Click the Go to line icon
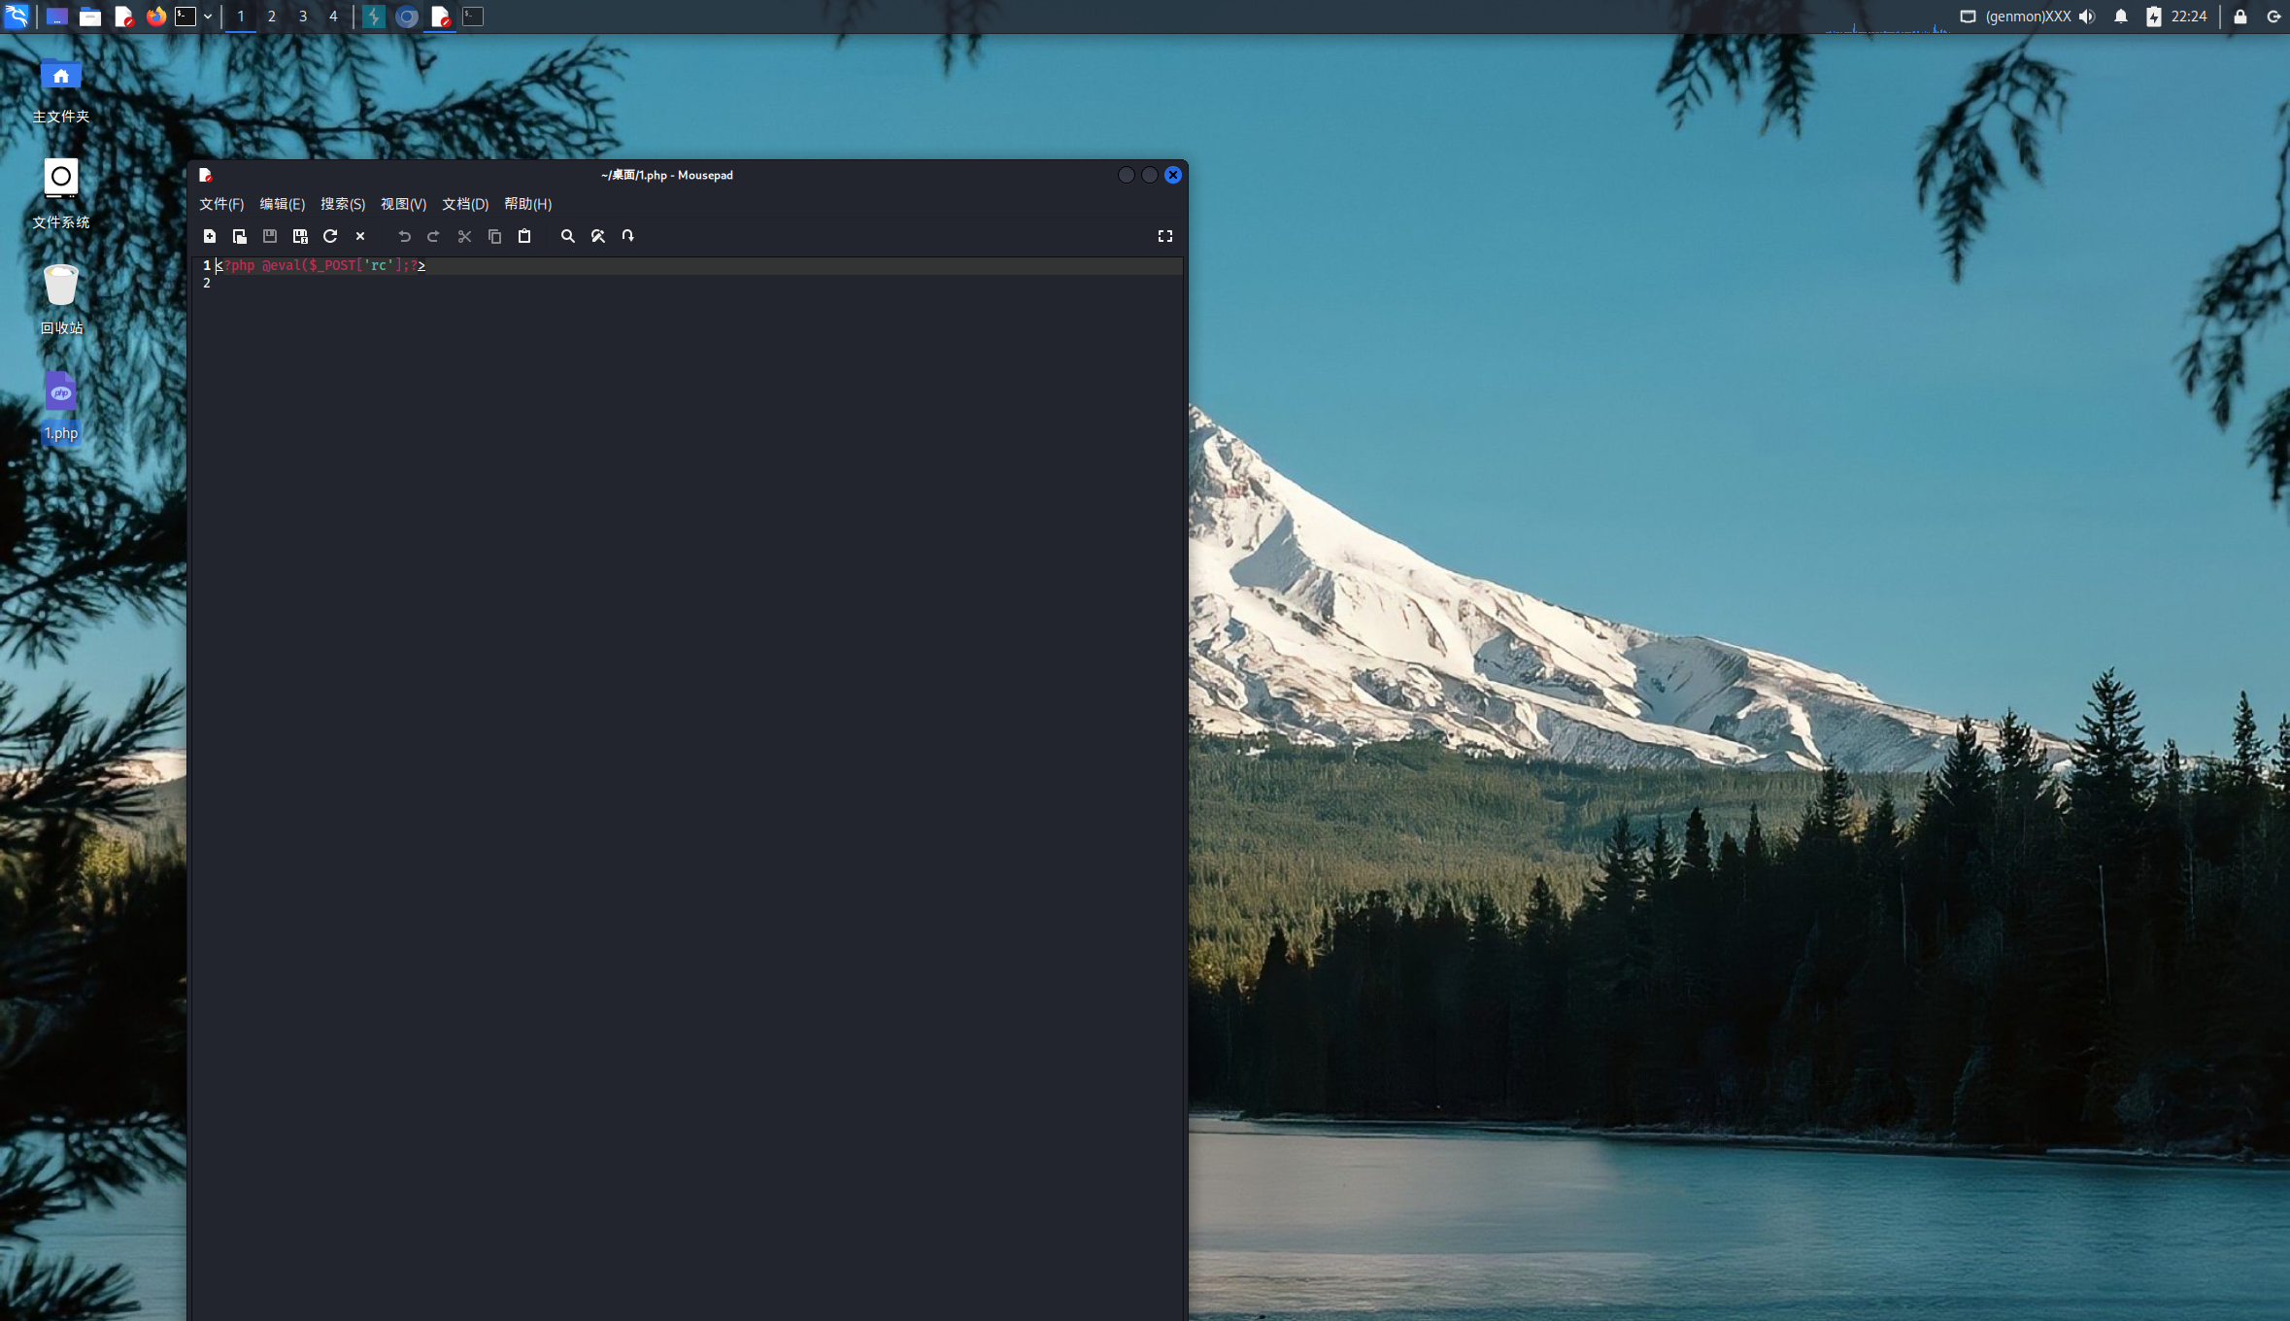 coord(628,236)
